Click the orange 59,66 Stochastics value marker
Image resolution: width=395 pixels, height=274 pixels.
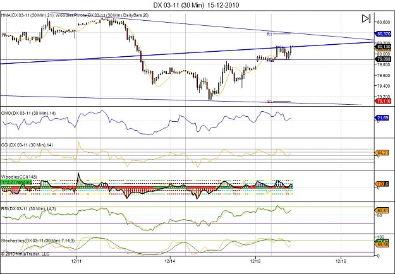coord(382,244)
